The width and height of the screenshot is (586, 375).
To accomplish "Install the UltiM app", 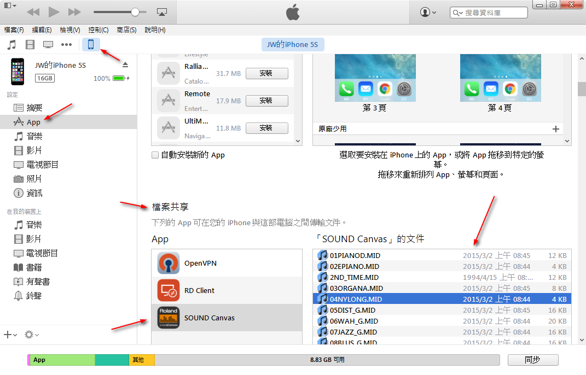I will coord(267,128).
